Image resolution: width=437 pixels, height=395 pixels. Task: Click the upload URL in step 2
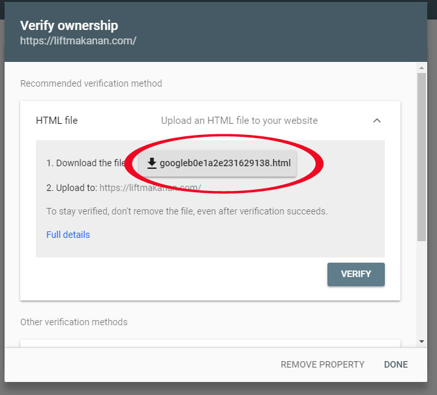[x=149, y=188]
